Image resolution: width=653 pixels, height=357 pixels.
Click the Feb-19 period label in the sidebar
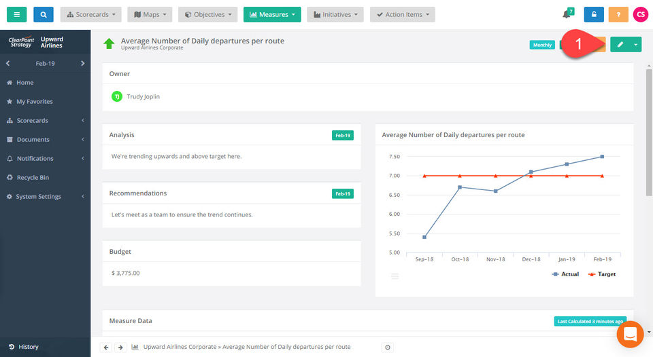[x=45, y=64]
